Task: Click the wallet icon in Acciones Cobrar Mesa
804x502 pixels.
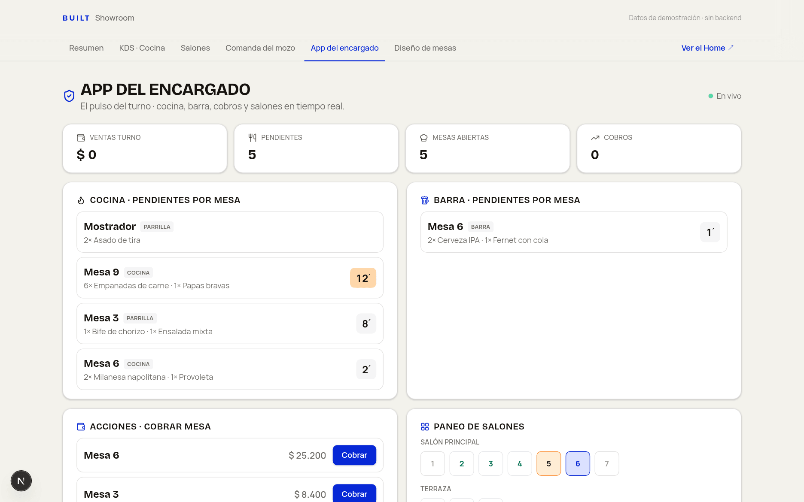Action: point(81,427)
